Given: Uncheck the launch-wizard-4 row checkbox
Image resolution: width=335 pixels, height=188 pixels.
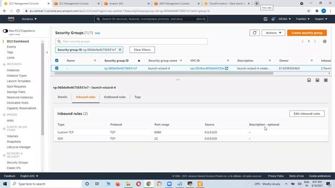Looking at the screenshot, I should (57, 68).
